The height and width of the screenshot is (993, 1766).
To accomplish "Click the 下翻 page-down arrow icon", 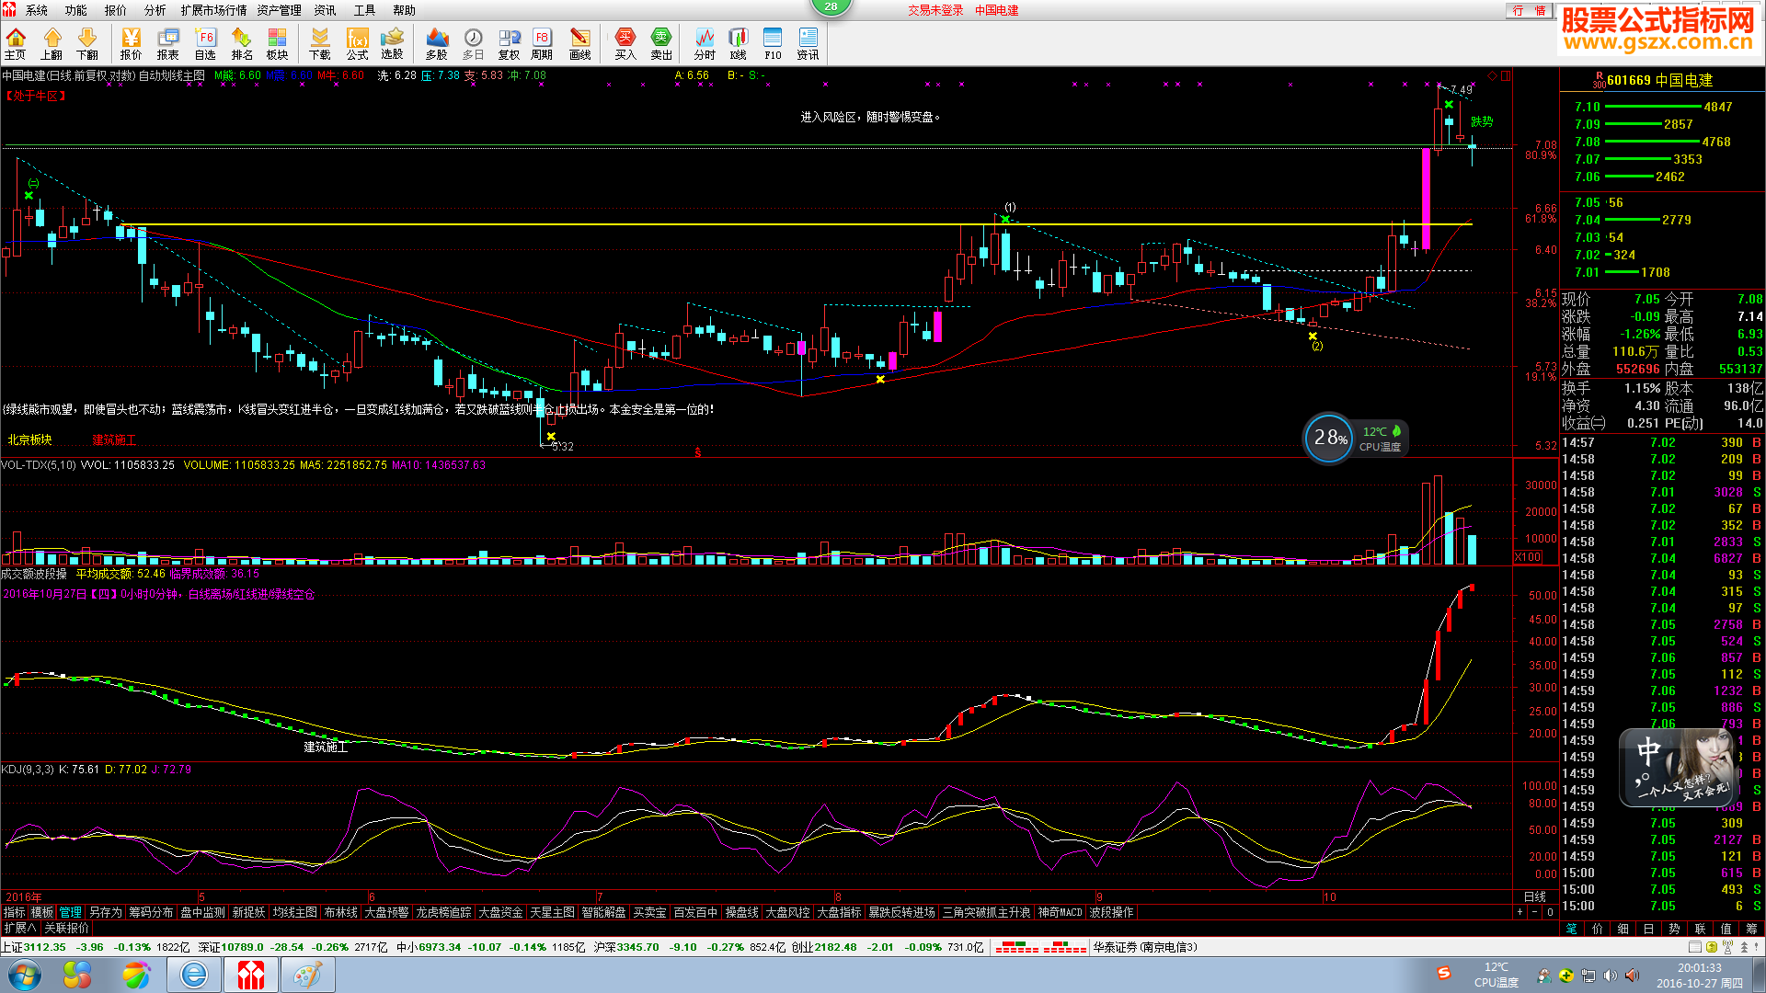I will [x=87, y=43].
